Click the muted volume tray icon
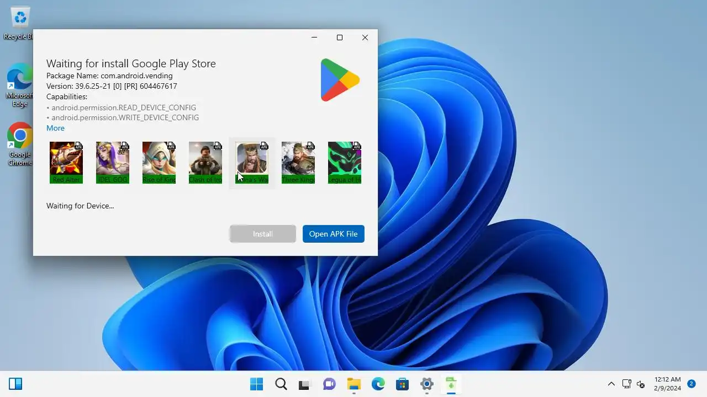 point(641,384)
